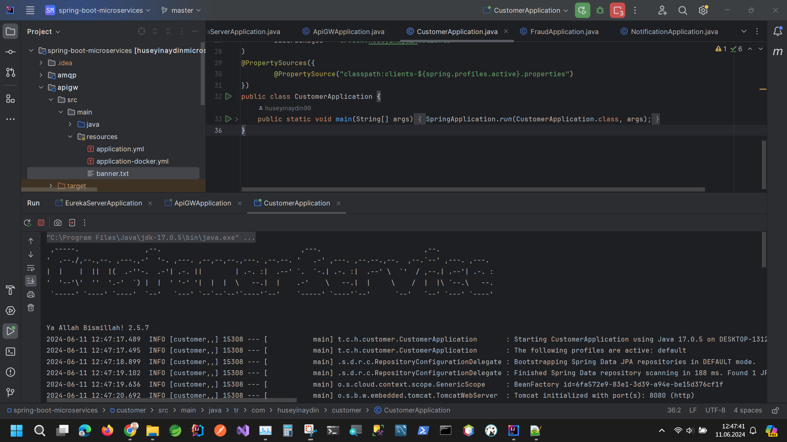Collapse all in Project panel
The image size is (787, 442).
pyautogui.click(x=168, y=32)
